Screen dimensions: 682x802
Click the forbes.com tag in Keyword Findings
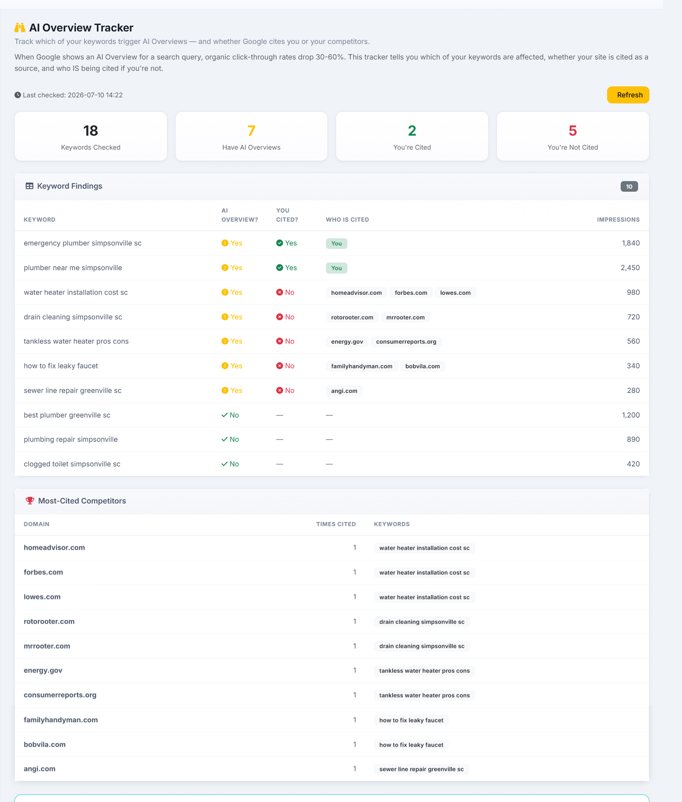(x=411, y=293)
